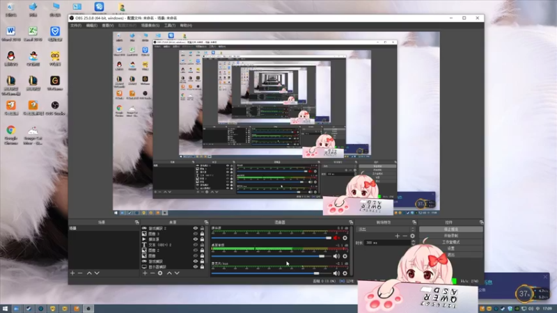Open the 淡出 transition dropdown
This screenshot has height=313, width=557.
coord(386,230)
